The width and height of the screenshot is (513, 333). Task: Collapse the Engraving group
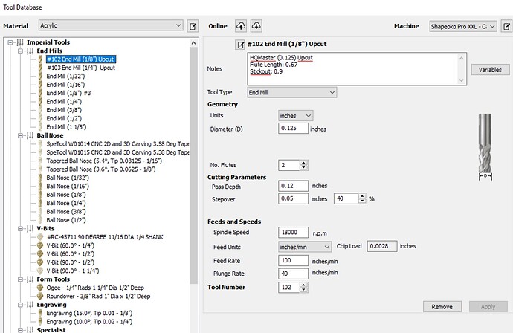click(x=21, y=305)
